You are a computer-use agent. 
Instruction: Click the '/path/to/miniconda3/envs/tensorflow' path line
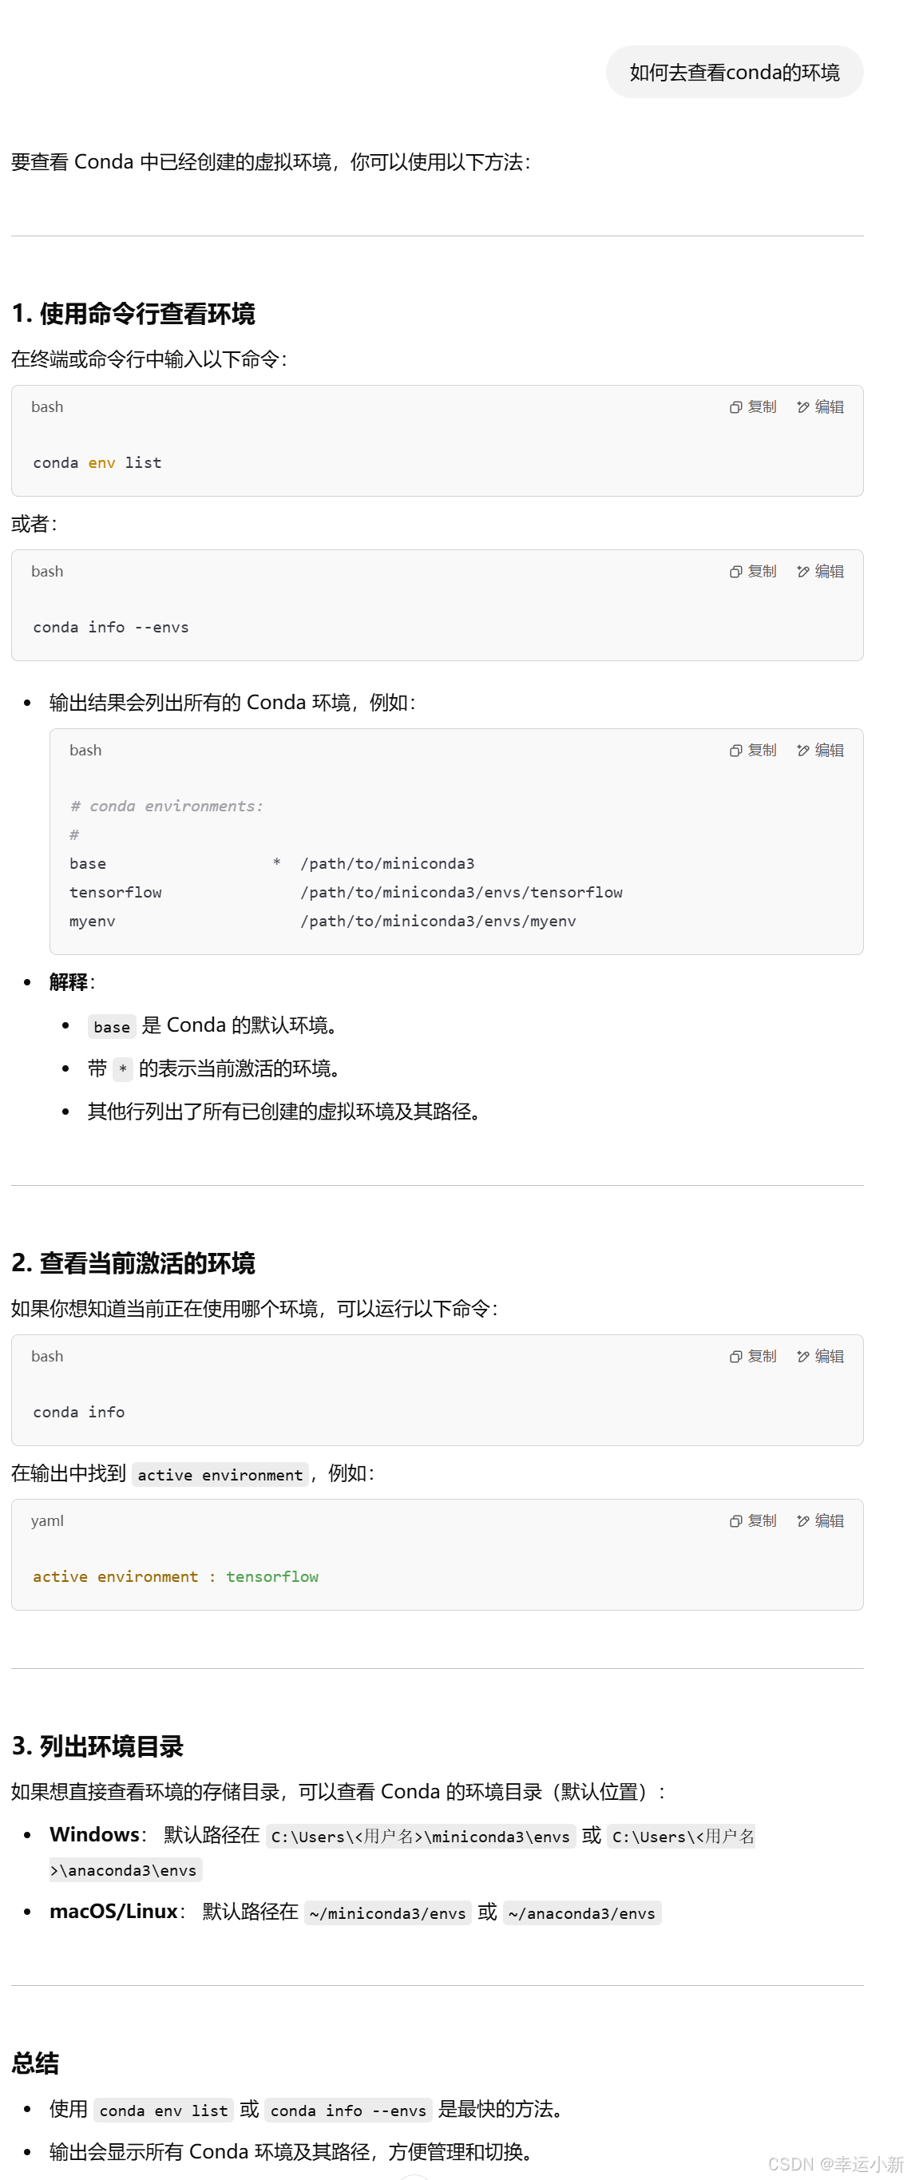tap(461, 892)
